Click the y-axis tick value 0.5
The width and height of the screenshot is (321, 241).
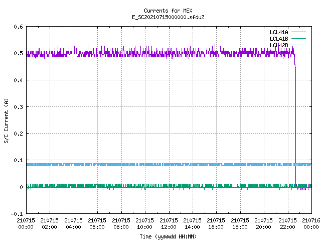(18, 53)
